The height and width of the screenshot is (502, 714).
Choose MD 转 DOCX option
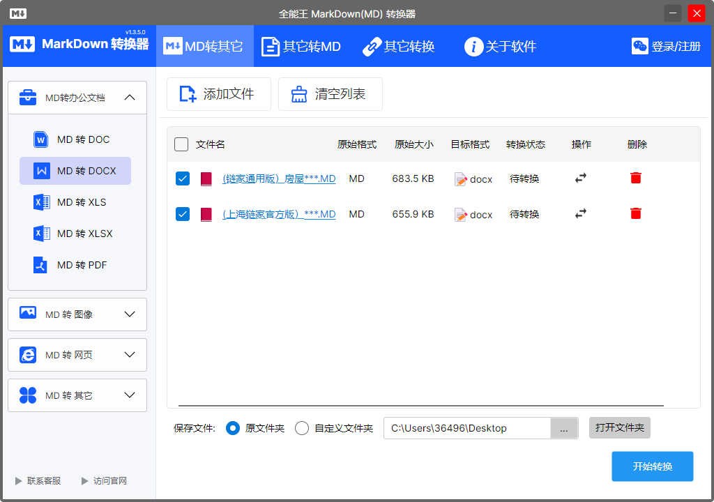pyautogui.click(x=75, y=171)
